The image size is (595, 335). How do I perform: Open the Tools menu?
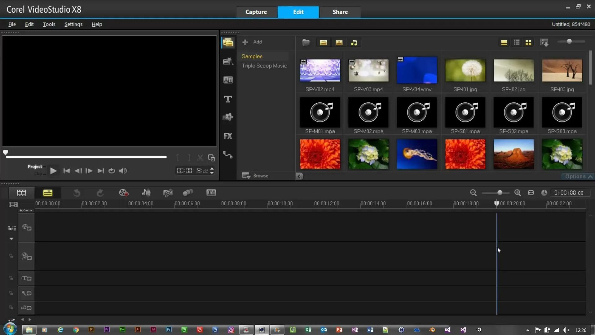click(49, 24)
